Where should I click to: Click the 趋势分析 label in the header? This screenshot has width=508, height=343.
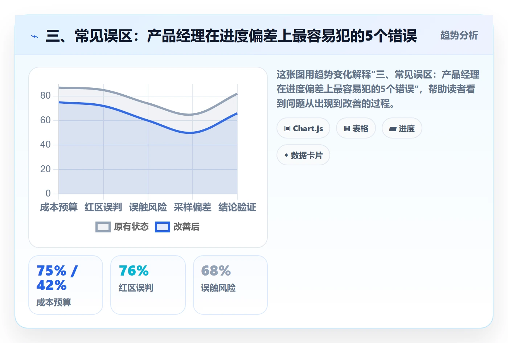tap(459, 36)
